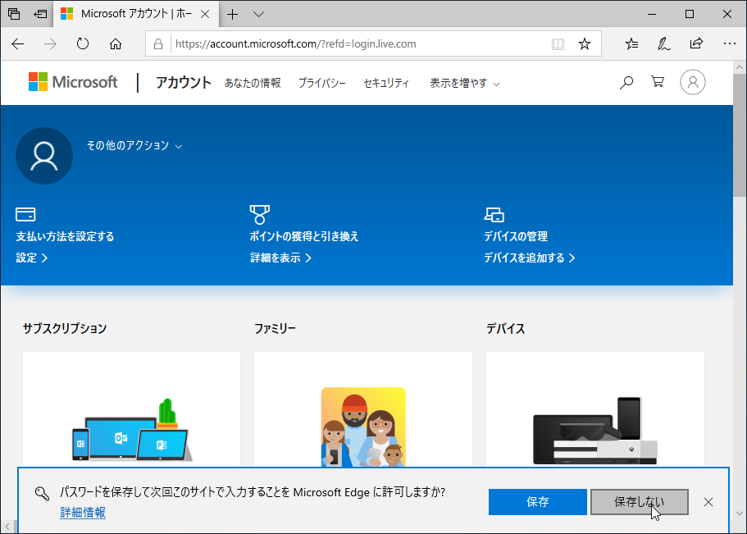Click the family illustration thumbnail

pos(363,427)
